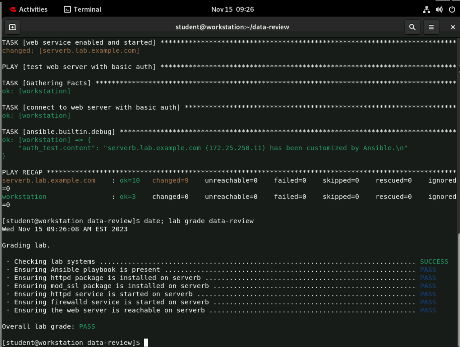This screenshot has height=347, width=460.
Task: Close the terminal window
Action: click(453, 27)
